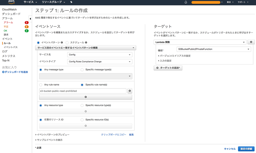Click the green OK count badge

pyautogui.click(x=27, y=31)
